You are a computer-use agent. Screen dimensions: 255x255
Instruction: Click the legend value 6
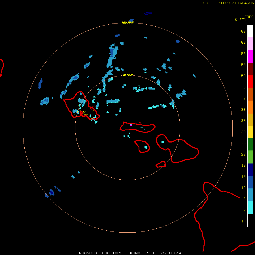tap(245, 199)
